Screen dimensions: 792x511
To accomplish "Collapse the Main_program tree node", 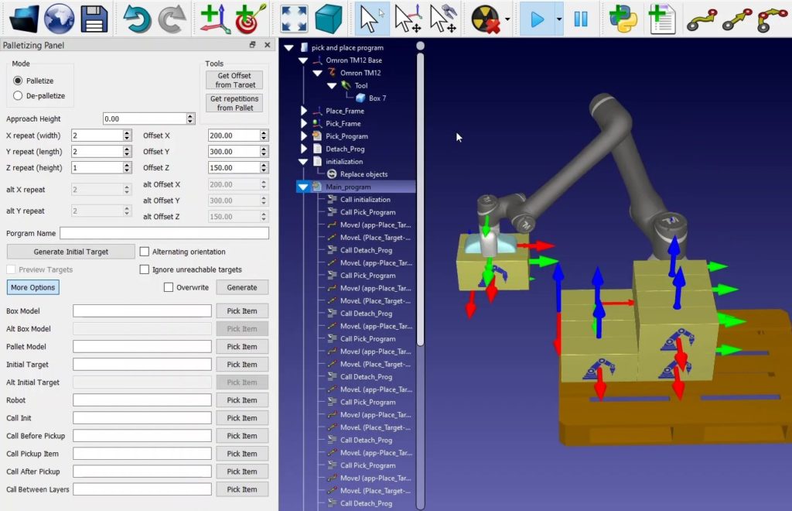I will (303, 187).
